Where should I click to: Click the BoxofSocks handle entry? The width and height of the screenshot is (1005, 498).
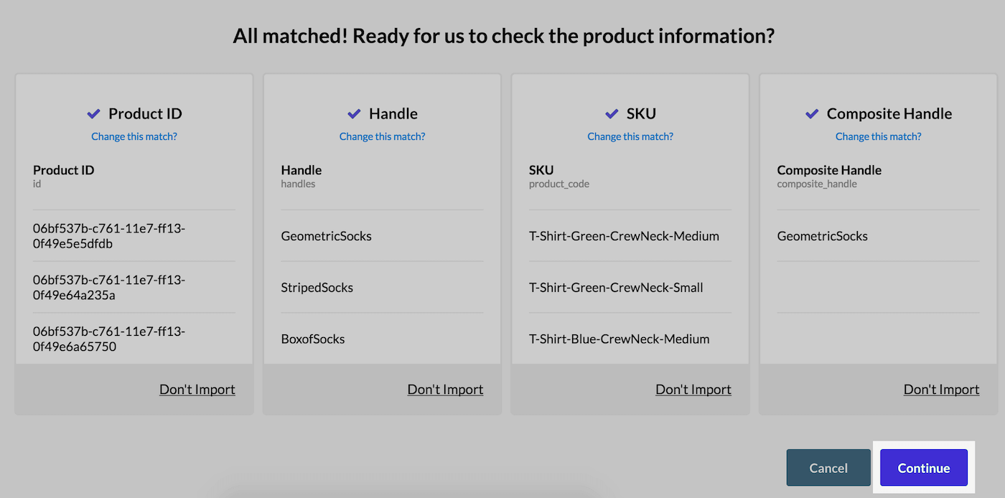pos(313,339)
